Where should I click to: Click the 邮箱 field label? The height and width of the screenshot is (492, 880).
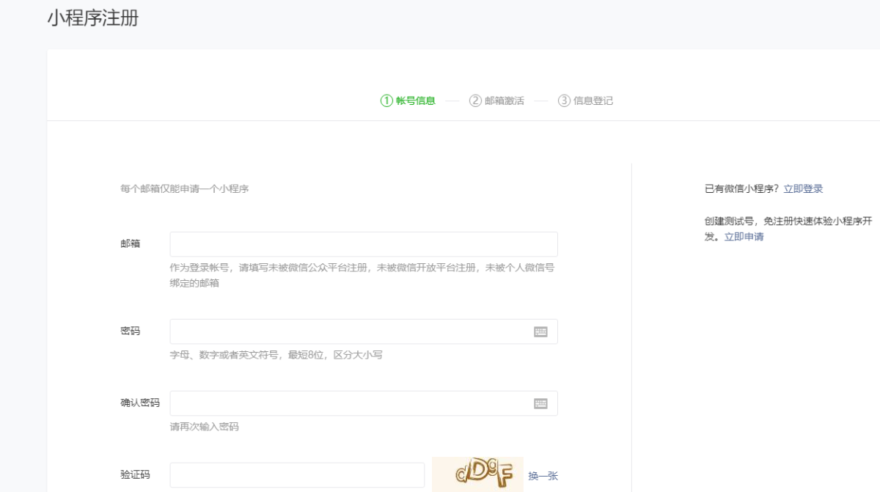(131, 243)
